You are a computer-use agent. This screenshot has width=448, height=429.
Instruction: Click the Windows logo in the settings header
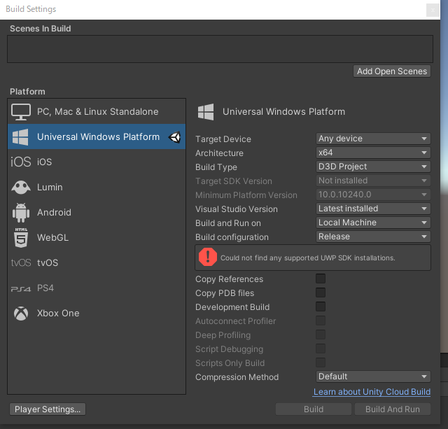coord(206,112)
